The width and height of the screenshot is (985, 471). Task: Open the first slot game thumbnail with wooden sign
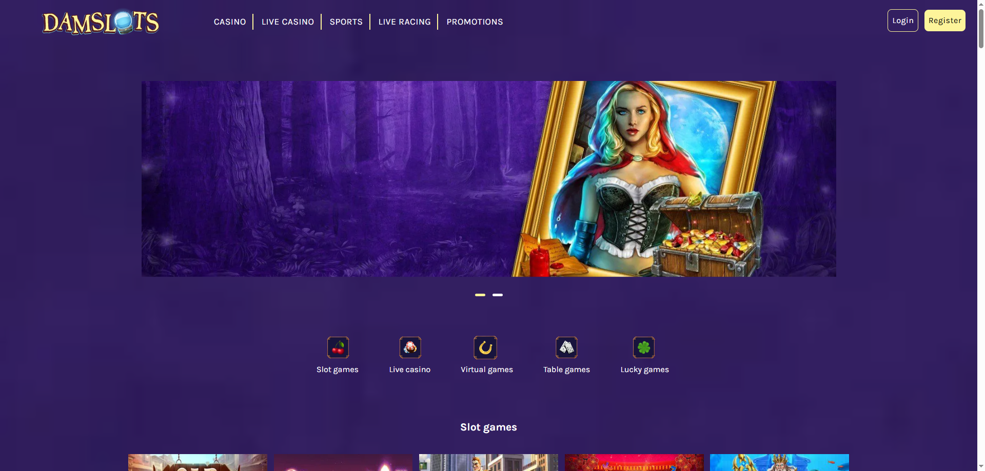(x=198, y=462)
